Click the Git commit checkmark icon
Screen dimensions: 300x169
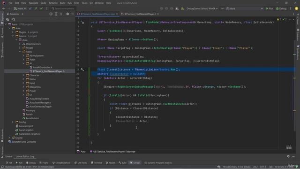coord(41,8)
